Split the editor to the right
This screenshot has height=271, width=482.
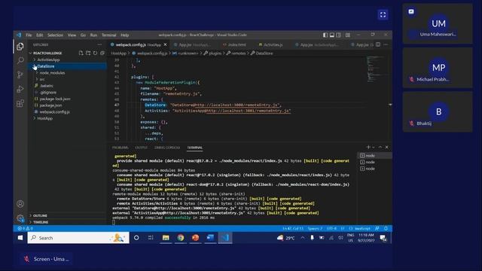click(378, 44)
